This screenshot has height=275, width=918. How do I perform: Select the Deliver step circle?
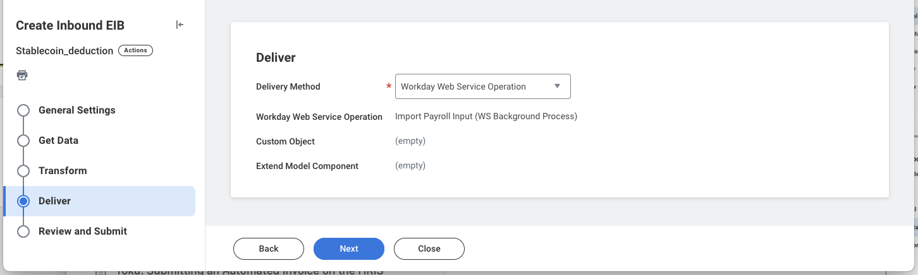pyautogui.click(x=23, y=201)
